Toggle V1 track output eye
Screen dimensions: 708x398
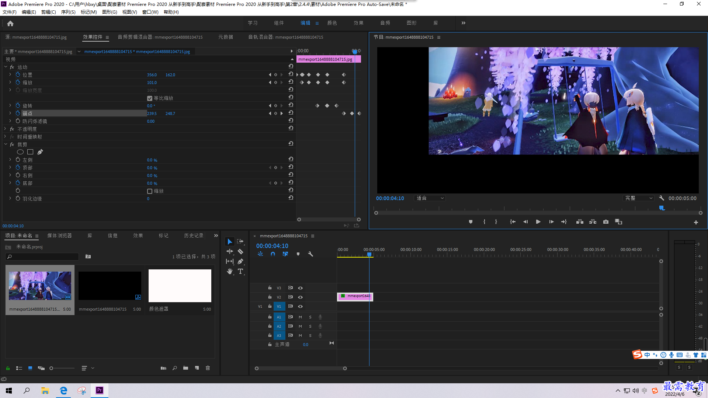(x=300, y=306)
